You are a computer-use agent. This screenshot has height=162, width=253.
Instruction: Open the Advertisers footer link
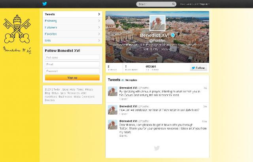pyautogui.click(x=51, y=96)
